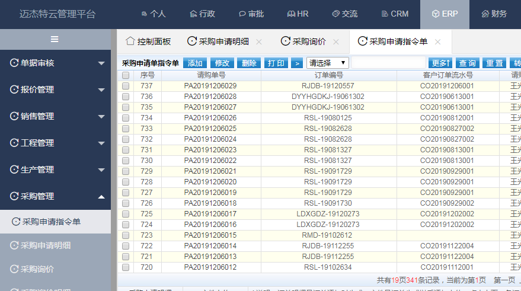
Task: Click the search text input field
Action: 389,63
